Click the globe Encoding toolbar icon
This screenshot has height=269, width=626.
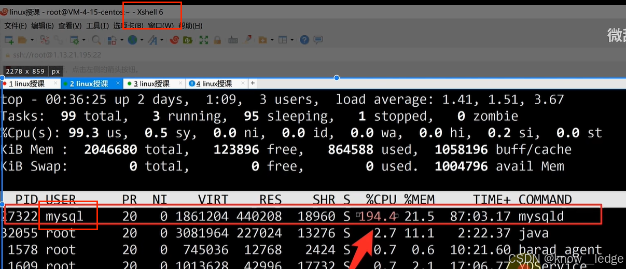(x=132, y=40)
